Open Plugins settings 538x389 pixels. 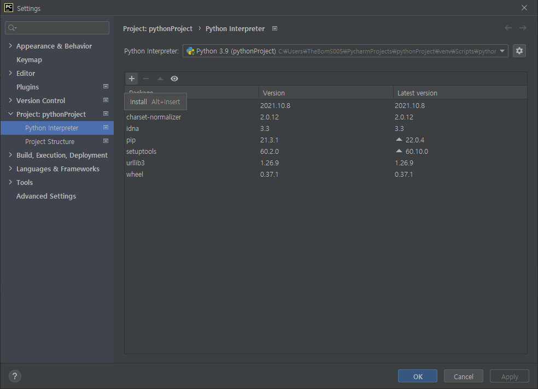(27, 87)
